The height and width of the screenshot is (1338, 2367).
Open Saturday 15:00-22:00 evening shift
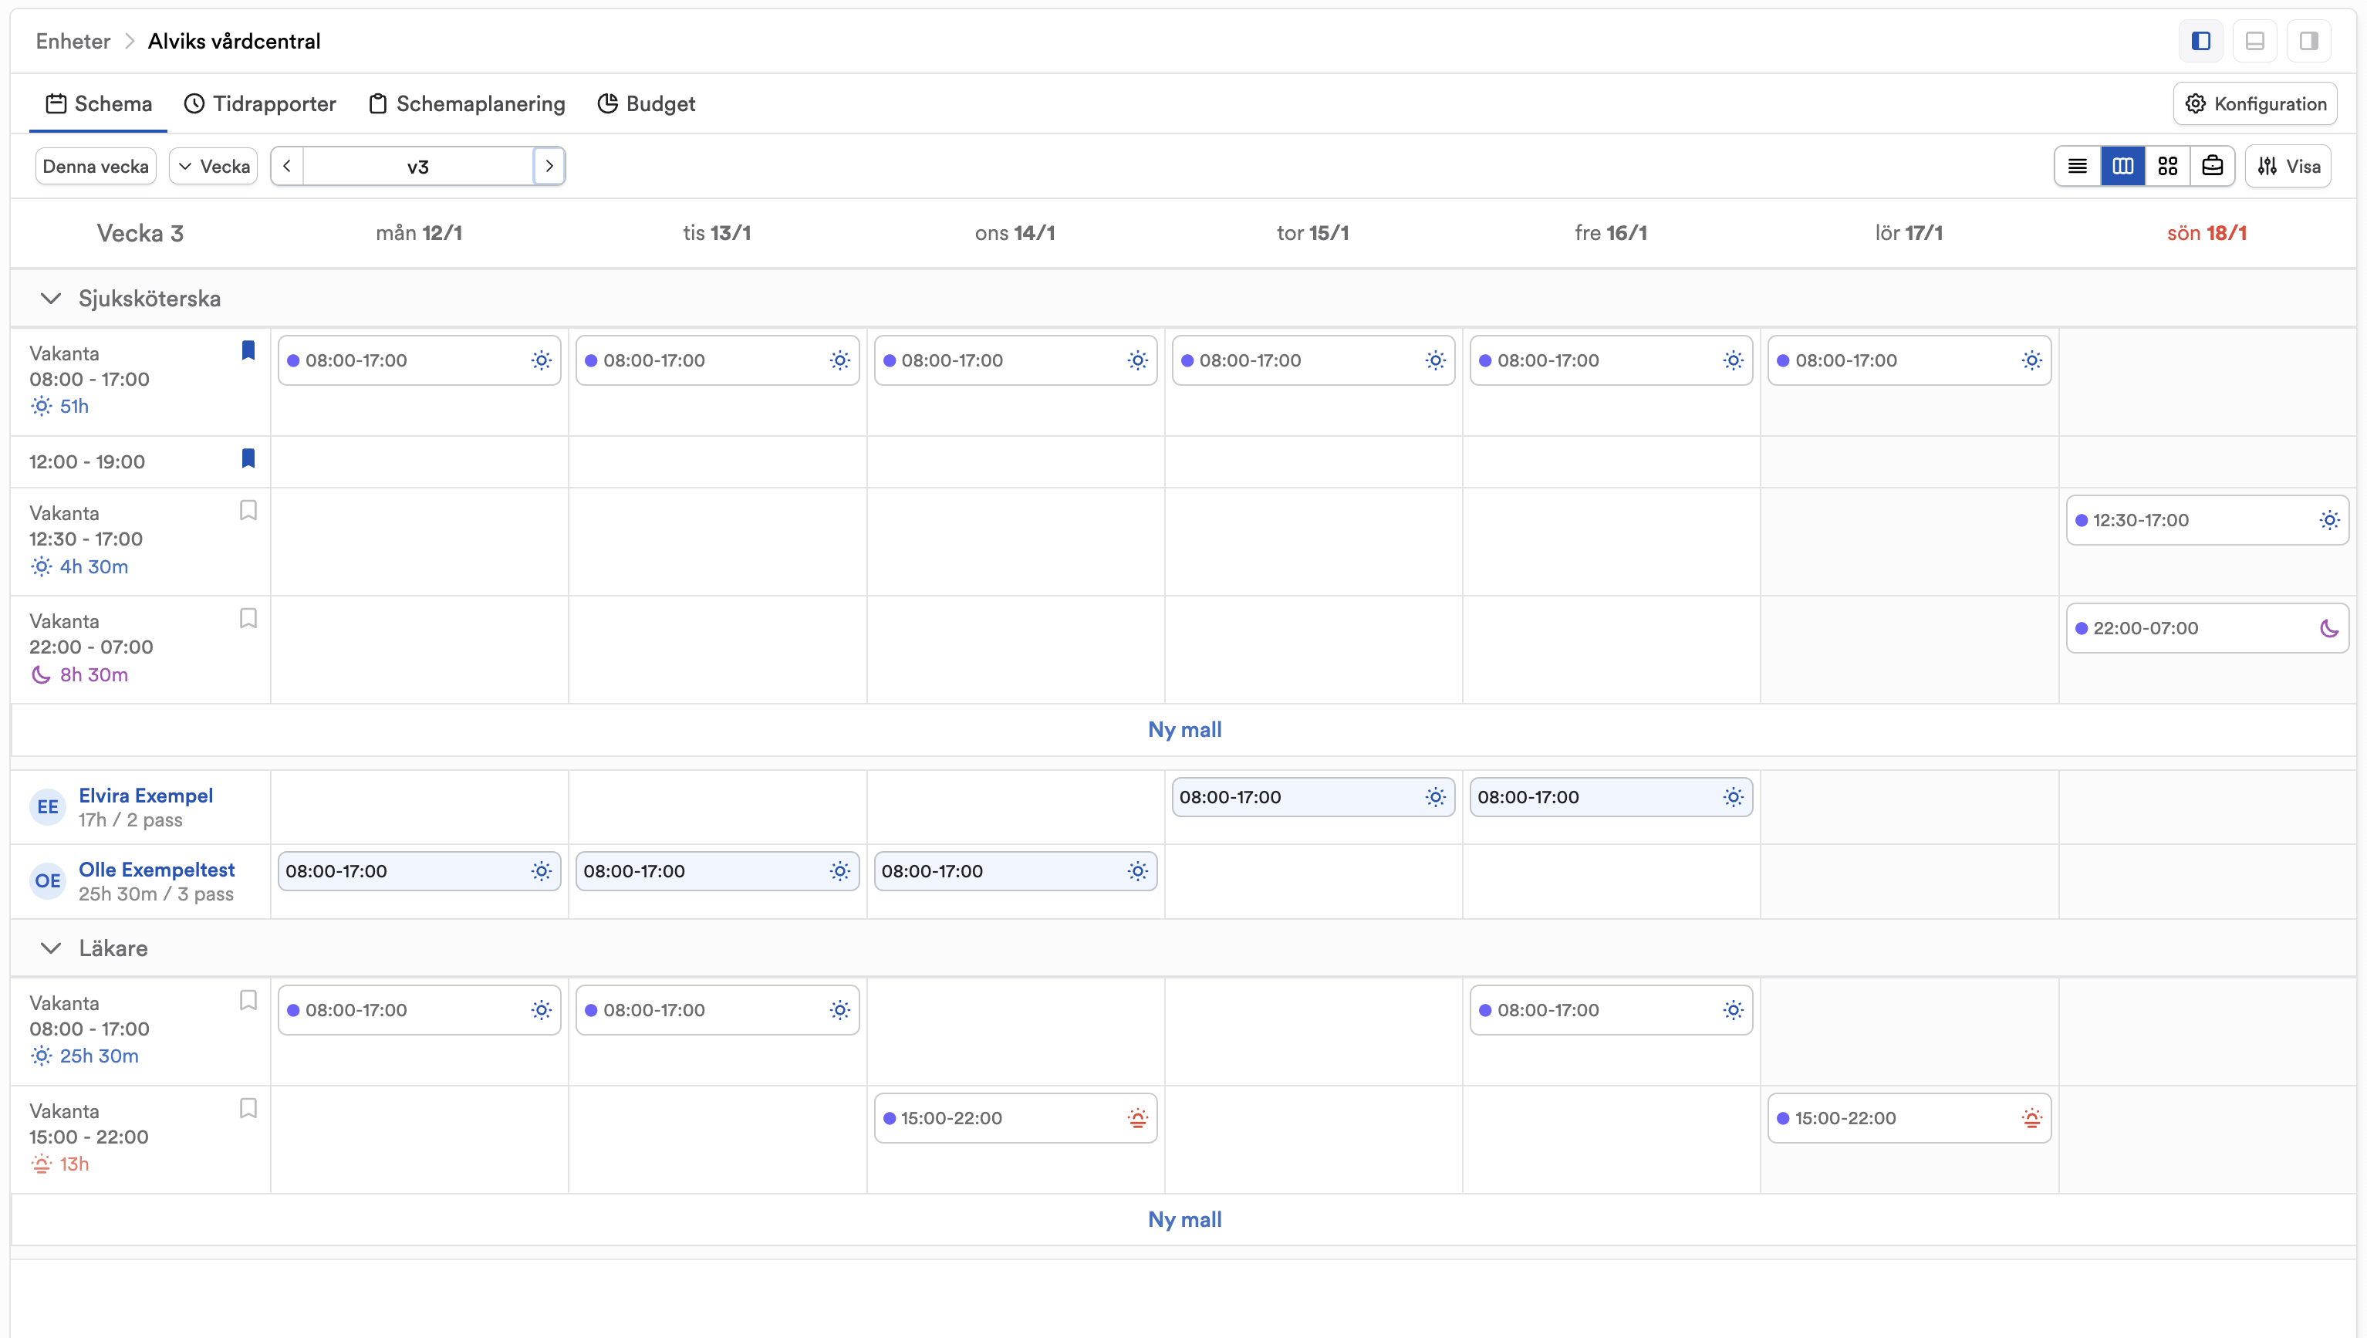pyautogui.click(x=1909, y=1118)
